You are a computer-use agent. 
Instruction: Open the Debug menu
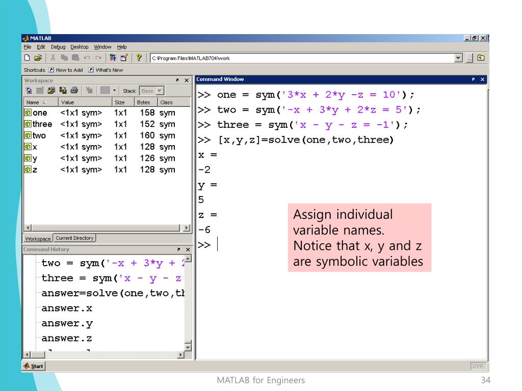coord(58,47)
